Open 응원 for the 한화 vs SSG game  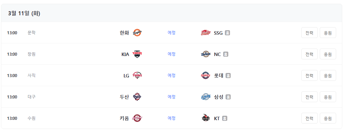tap(328, 33)
